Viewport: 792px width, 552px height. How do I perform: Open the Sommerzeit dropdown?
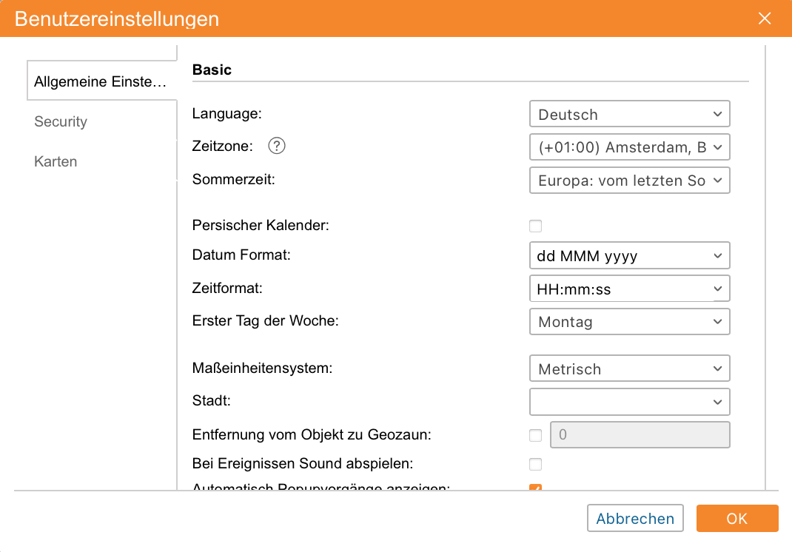pos(629,181)
